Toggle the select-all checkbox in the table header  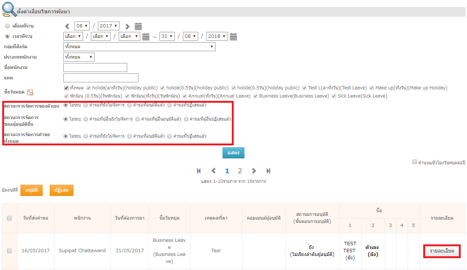9,218
